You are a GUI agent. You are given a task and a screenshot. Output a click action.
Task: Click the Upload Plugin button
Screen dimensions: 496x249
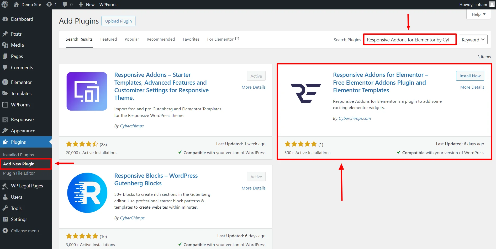tap(118, 21)
